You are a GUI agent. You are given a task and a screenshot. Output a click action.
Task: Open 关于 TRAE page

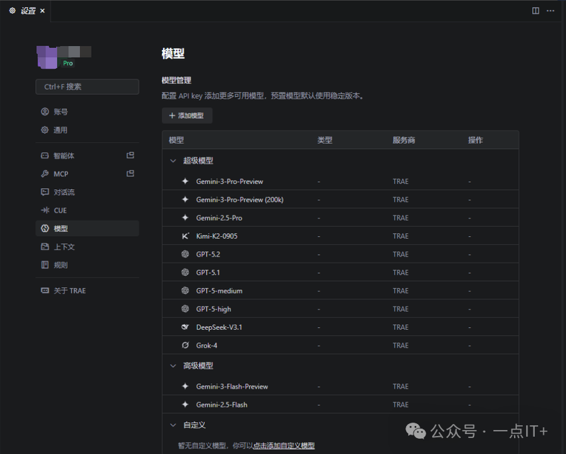87,291
